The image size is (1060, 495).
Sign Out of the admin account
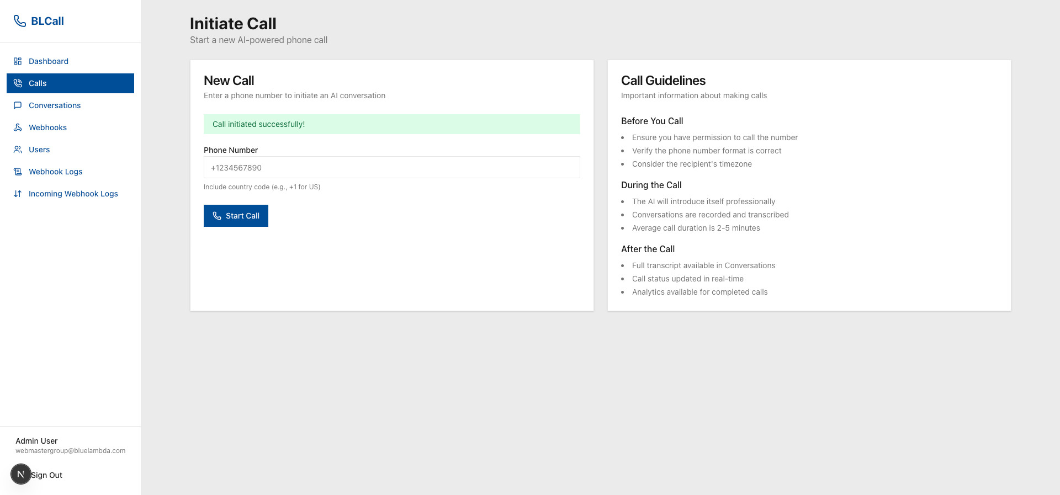[x=47, y=475]
